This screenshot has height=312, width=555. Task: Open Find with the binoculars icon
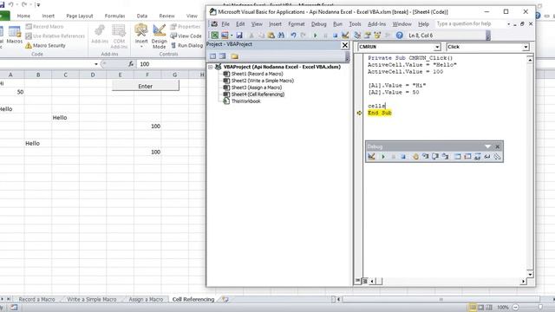tap(281, 35)
